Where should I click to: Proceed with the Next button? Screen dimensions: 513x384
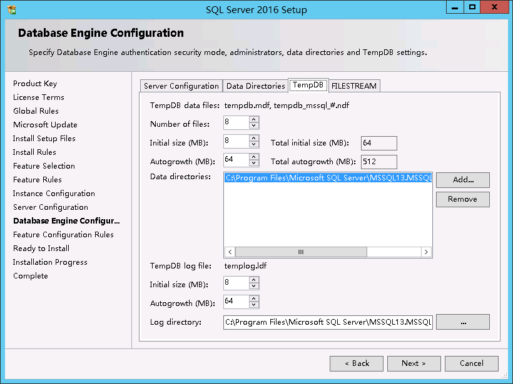click(414, 363)
